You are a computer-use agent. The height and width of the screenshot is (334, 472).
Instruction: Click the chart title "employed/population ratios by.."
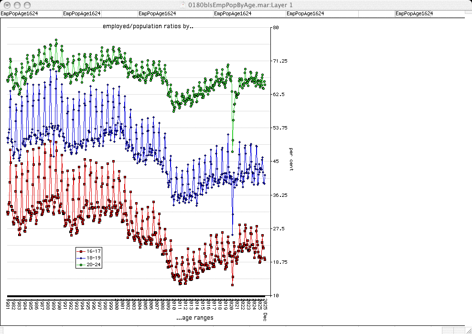[148, 26]
